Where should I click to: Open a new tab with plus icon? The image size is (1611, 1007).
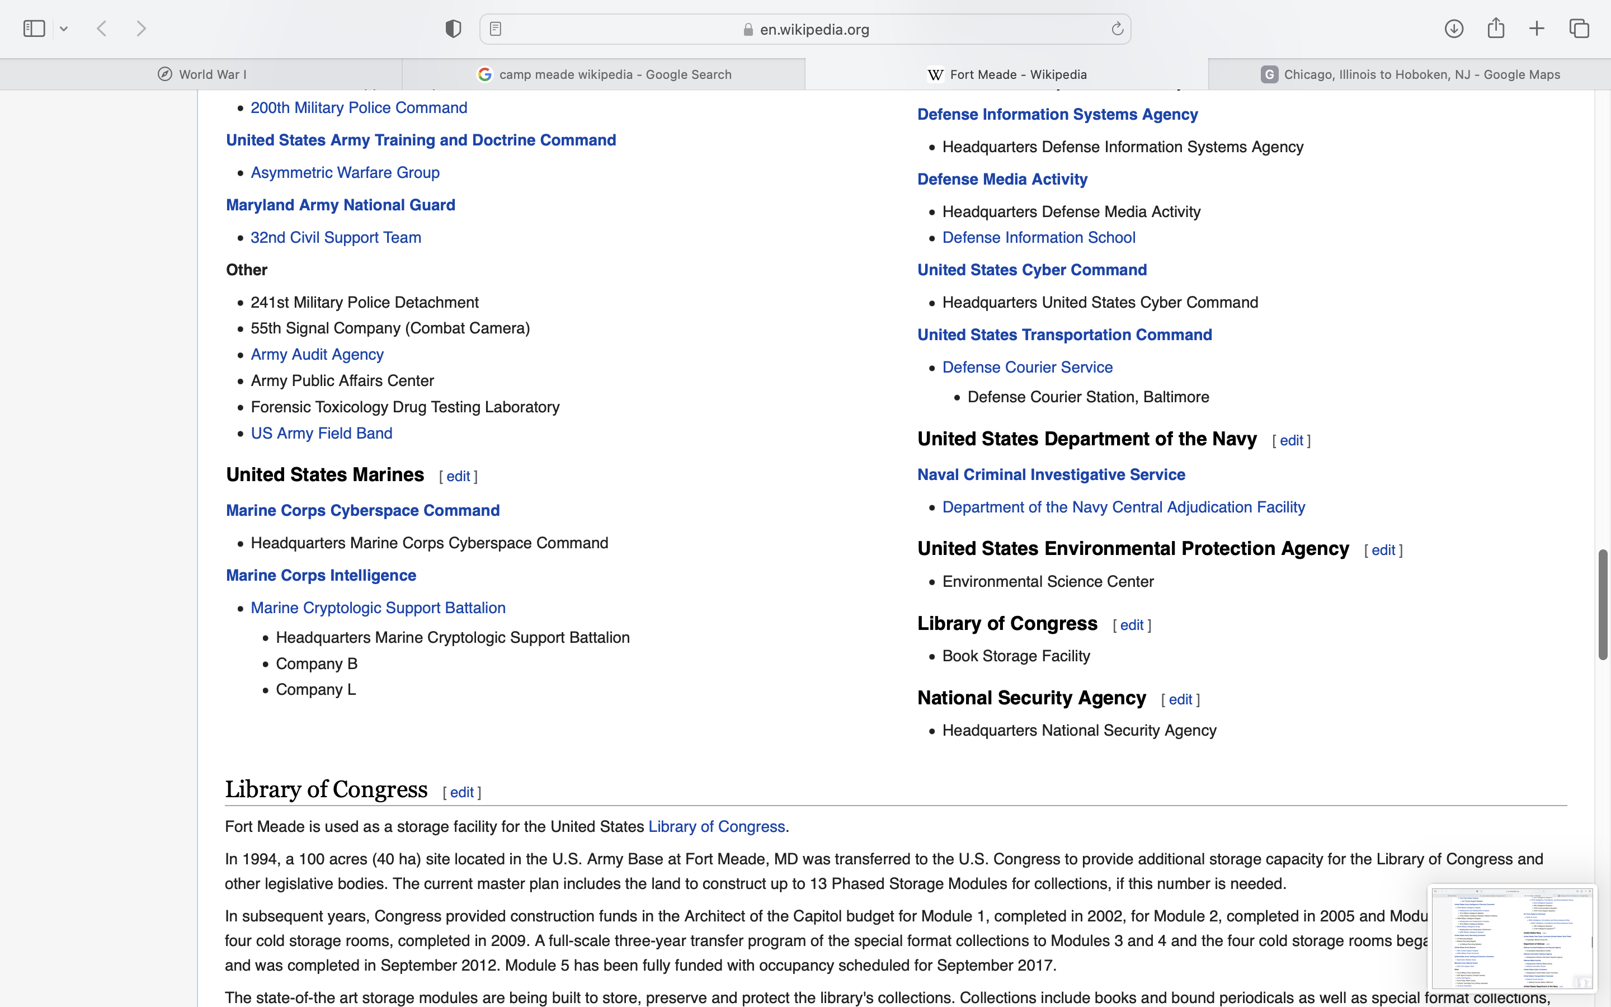pos(1537,29)
